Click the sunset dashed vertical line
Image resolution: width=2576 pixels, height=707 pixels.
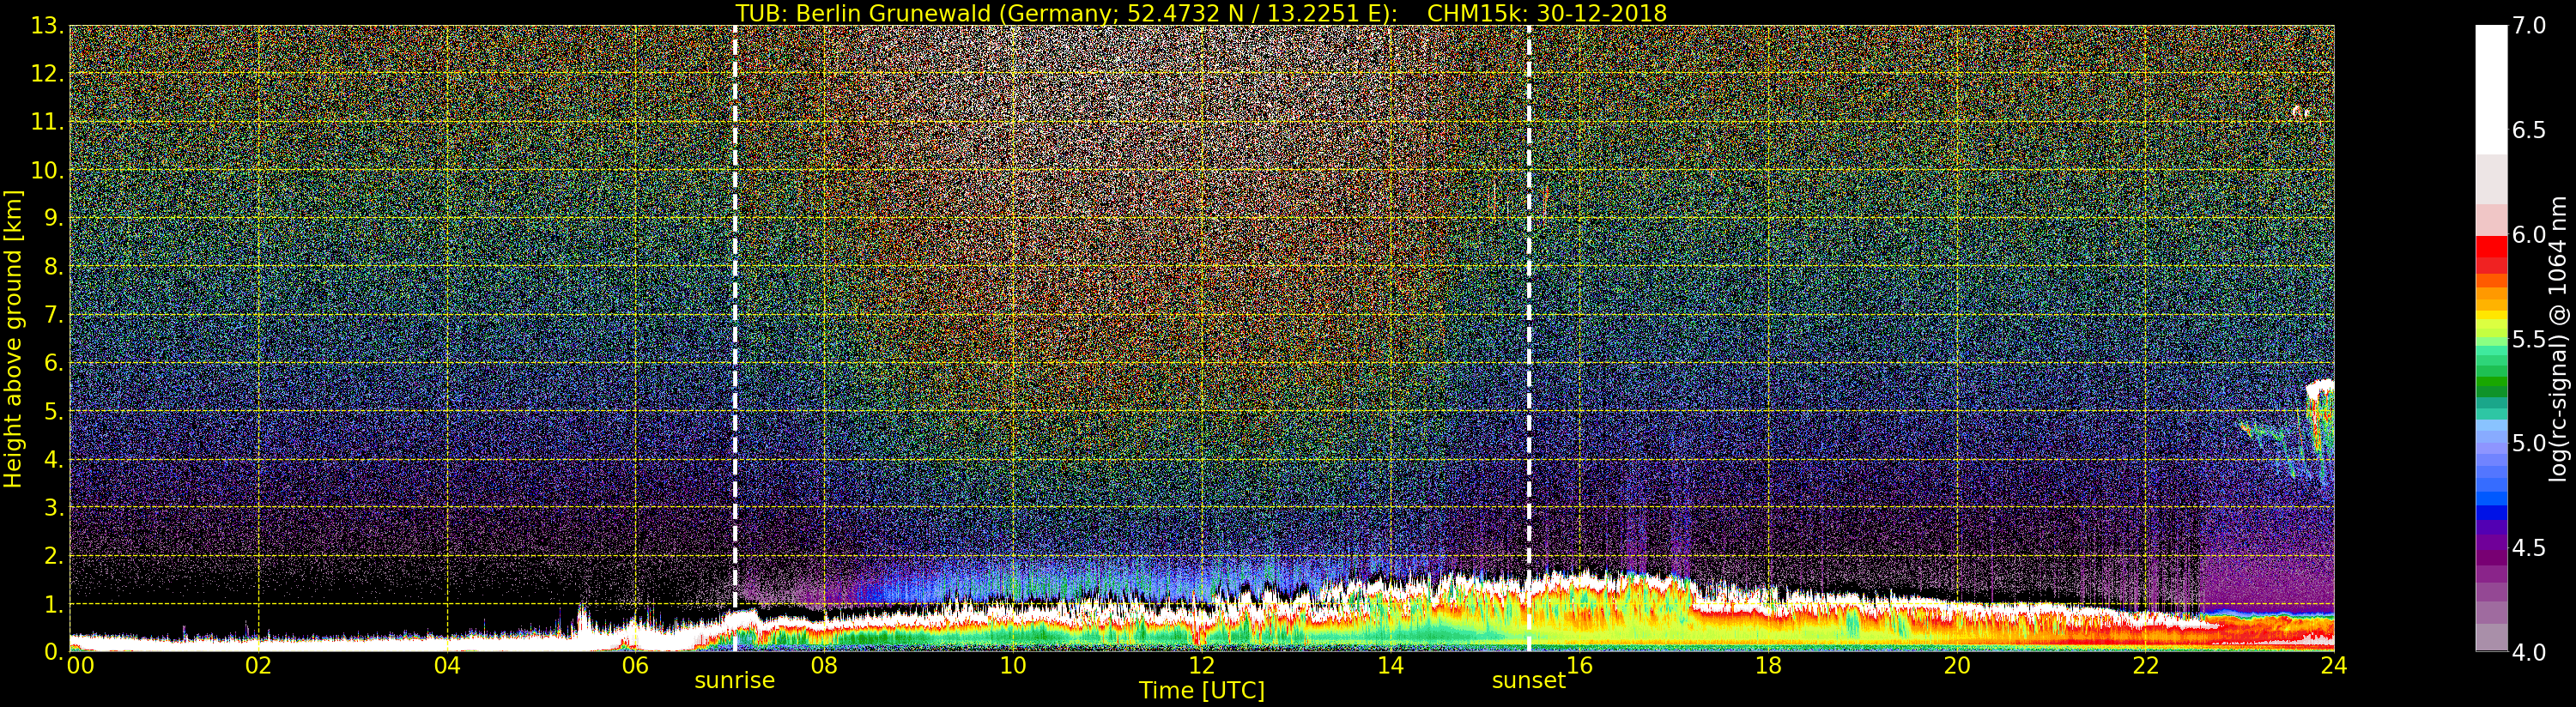coord(1529,300)
